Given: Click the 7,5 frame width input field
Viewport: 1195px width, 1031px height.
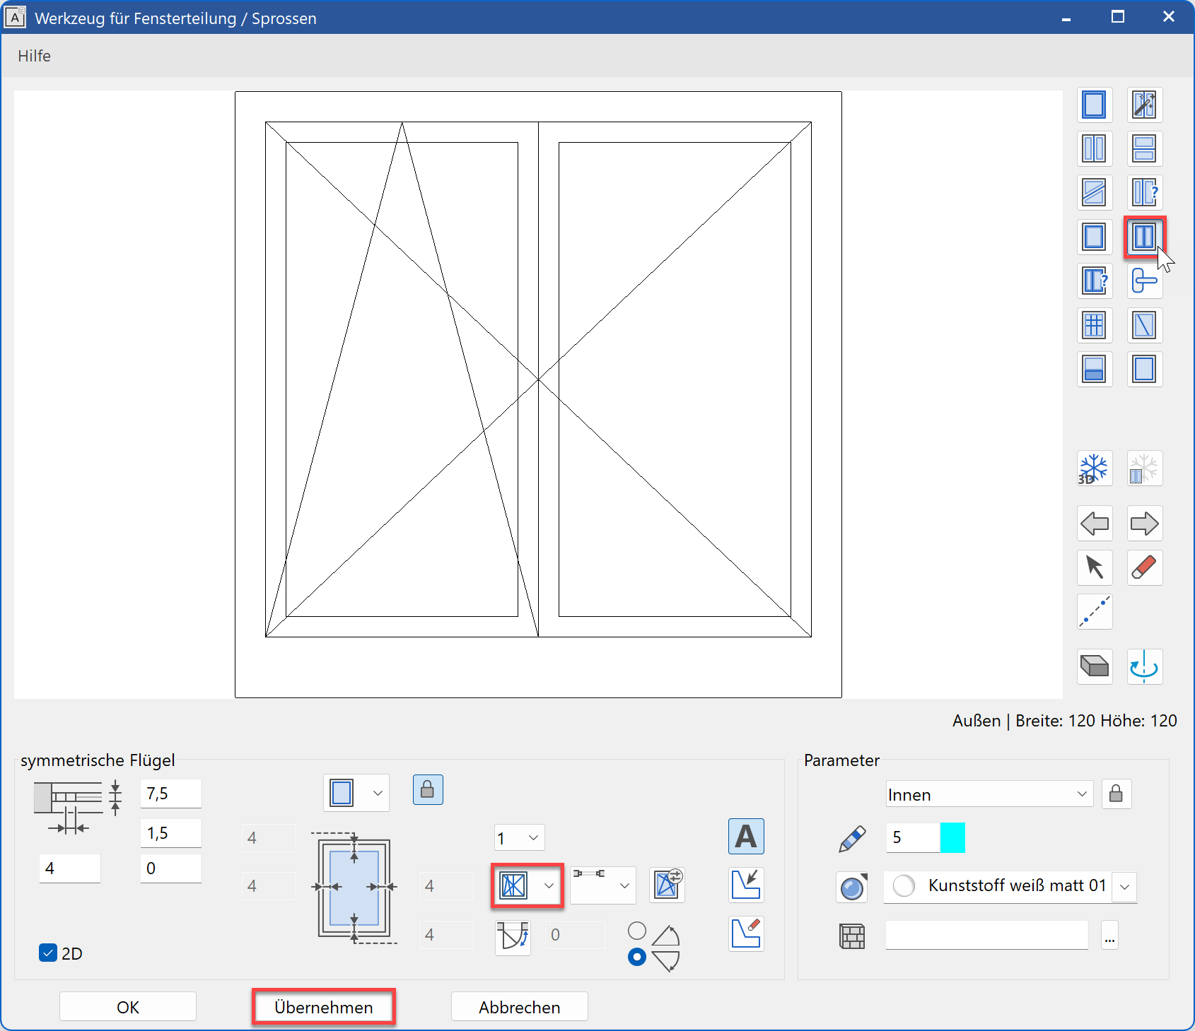Looking at the screenshot, I should pyautogui.click(x=170, y=794).
